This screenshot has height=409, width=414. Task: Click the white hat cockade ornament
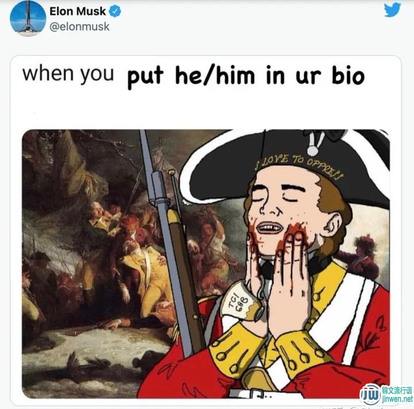point(314,143)
